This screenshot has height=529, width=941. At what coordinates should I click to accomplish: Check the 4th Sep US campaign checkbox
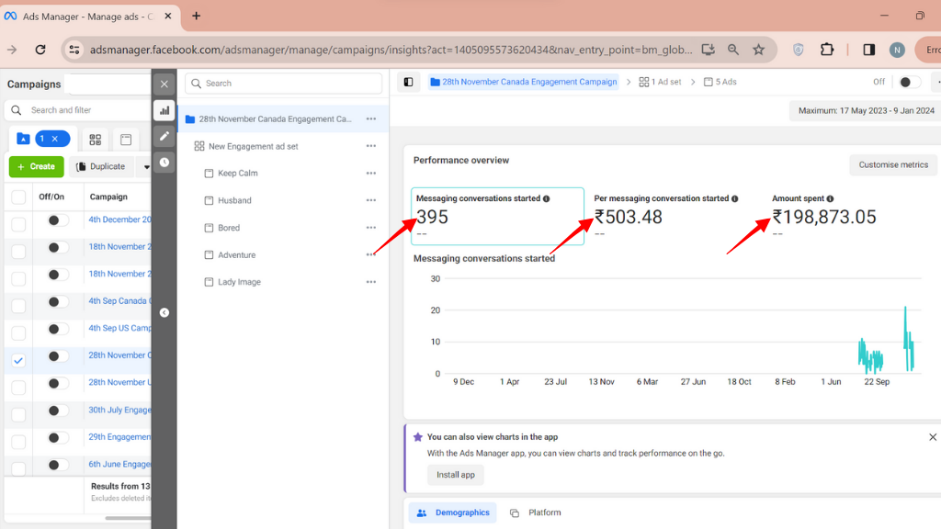pyautogui.click(x=18, y=332)
